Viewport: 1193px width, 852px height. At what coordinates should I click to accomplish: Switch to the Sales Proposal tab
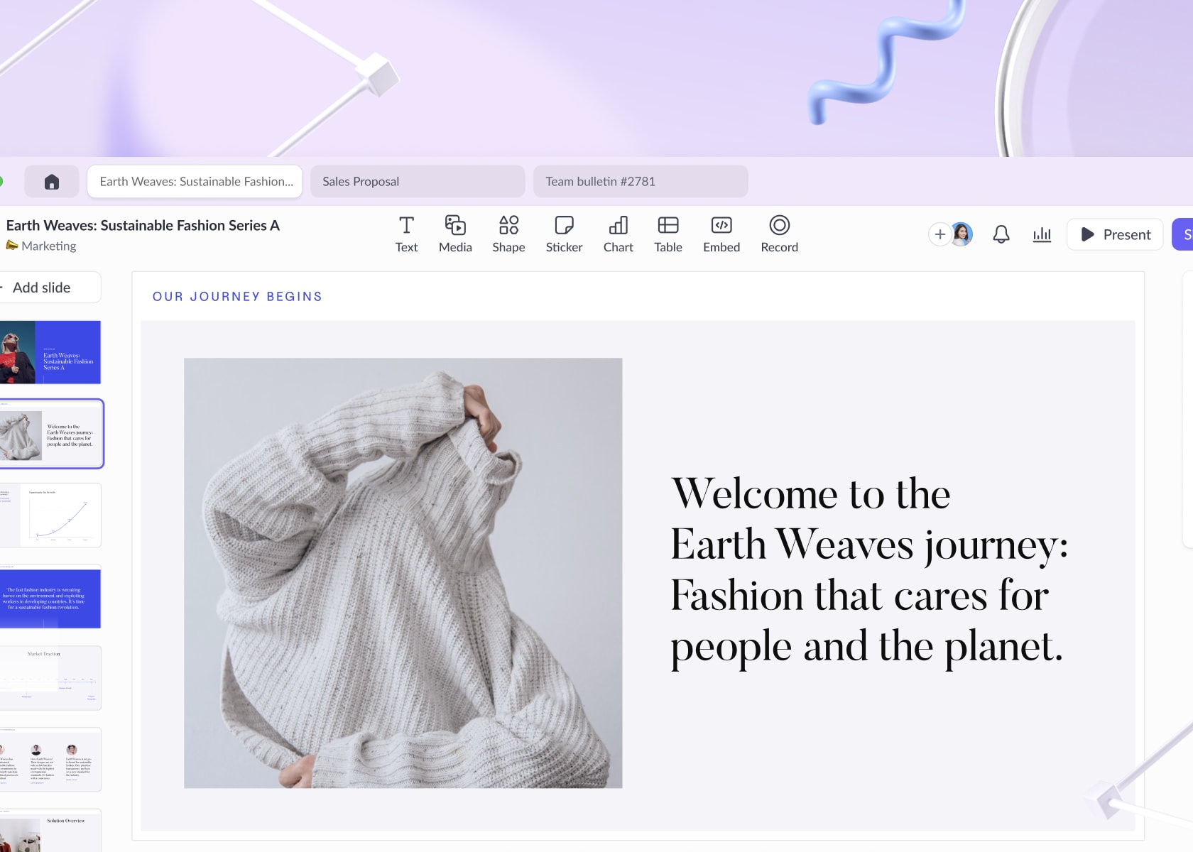point(418,182)
